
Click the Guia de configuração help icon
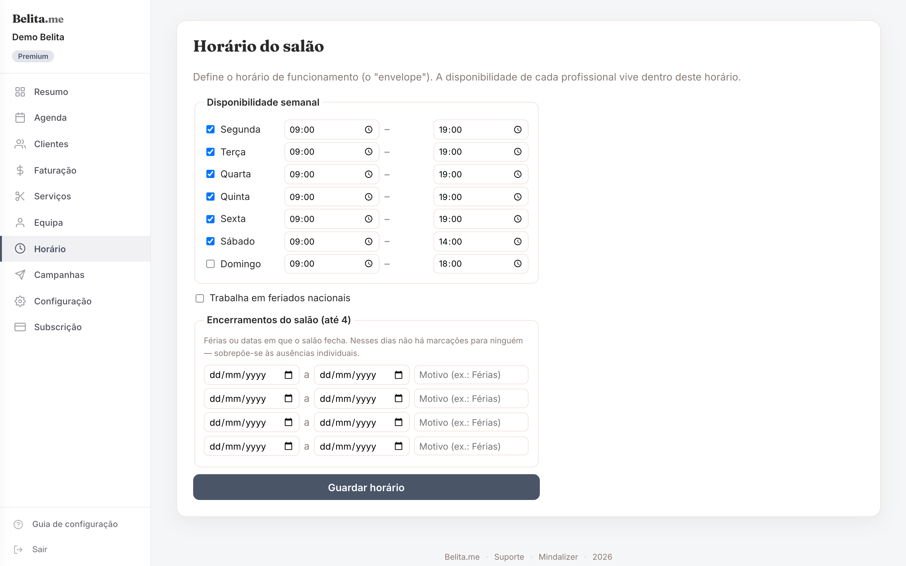18,524
